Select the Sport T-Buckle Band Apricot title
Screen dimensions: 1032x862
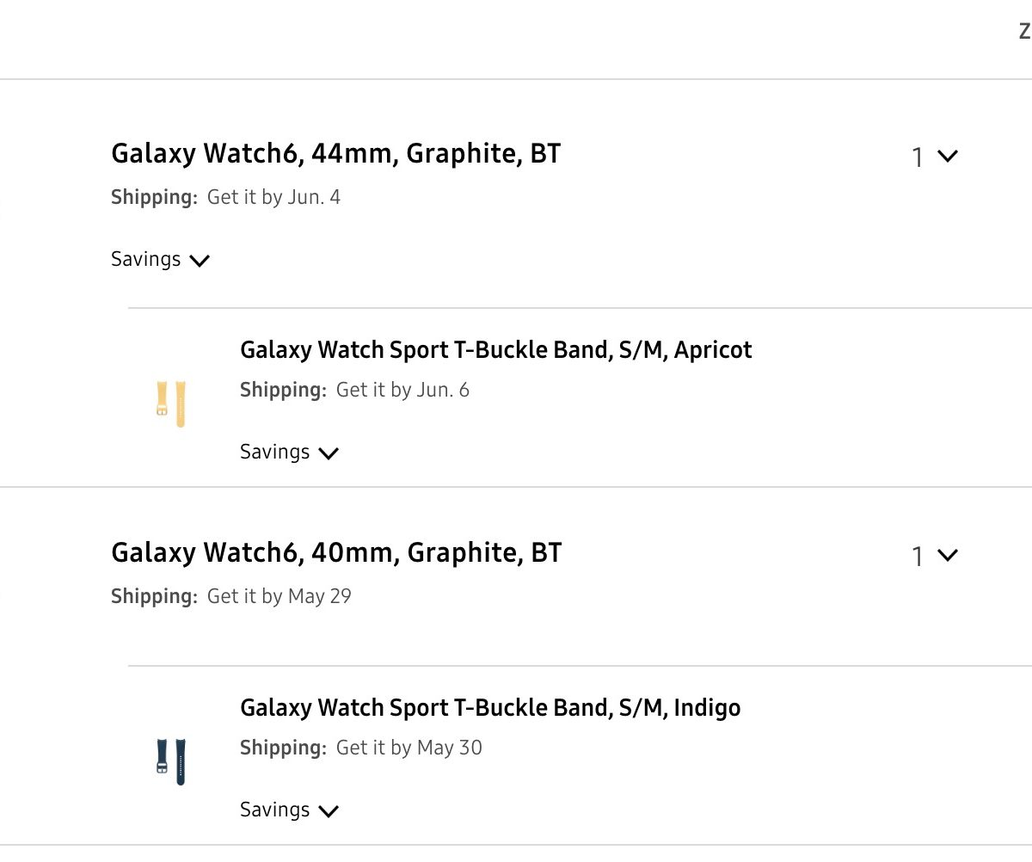(x=495, y=350)
